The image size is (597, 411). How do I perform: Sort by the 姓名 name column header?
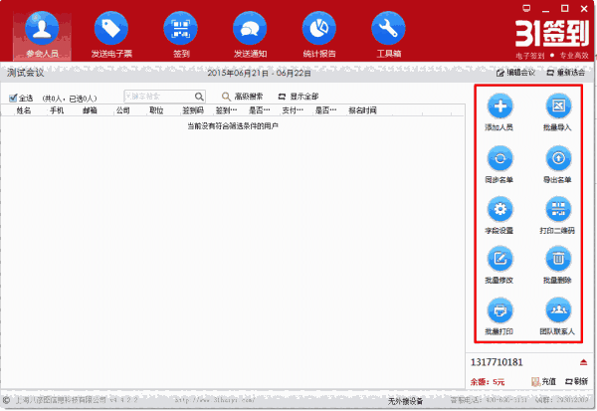[x=24, y=110]
